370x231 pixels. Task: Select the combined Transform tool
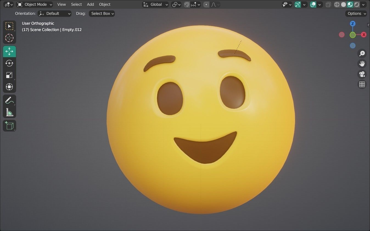click(9, 87)
